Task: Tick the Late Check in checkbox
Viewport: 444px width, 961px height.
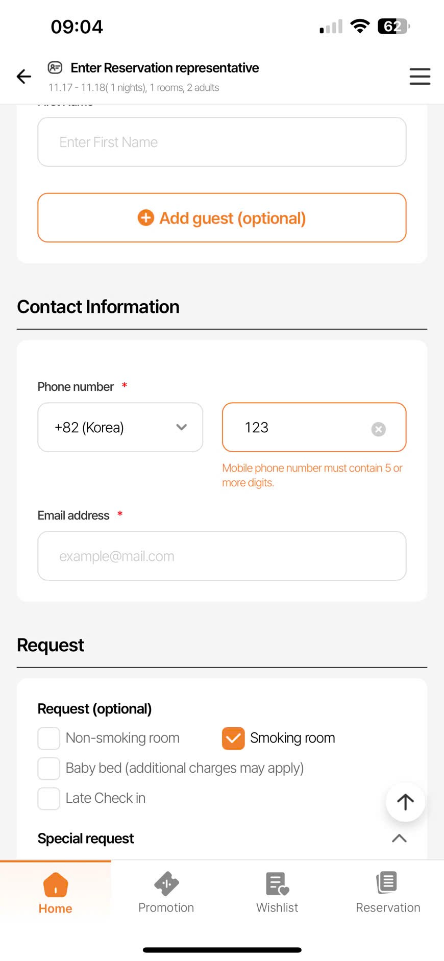Action: pos(49,799)
